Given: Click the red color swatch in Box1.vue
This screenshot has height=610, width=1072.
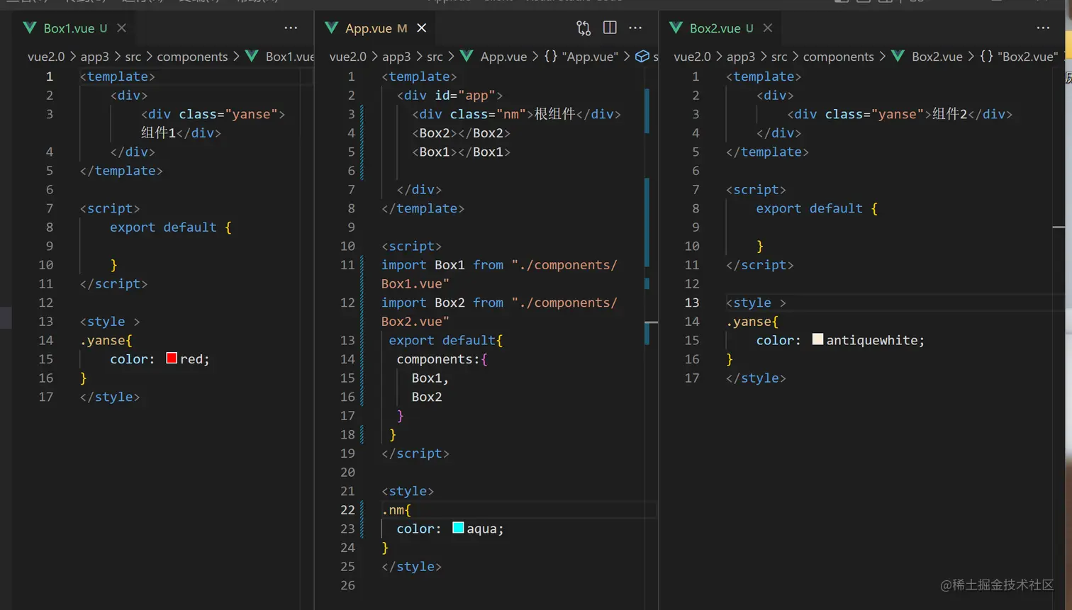Looking at the screenshot, I should point(172,358).
